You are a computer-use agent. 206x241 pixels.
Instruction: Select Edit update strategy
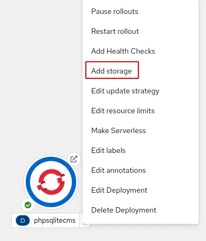(x=125, y=91)
